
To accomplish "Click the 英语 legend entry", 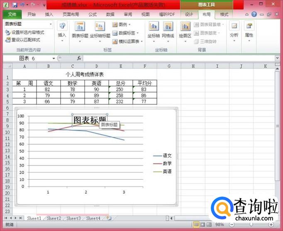I will point(162,172).
